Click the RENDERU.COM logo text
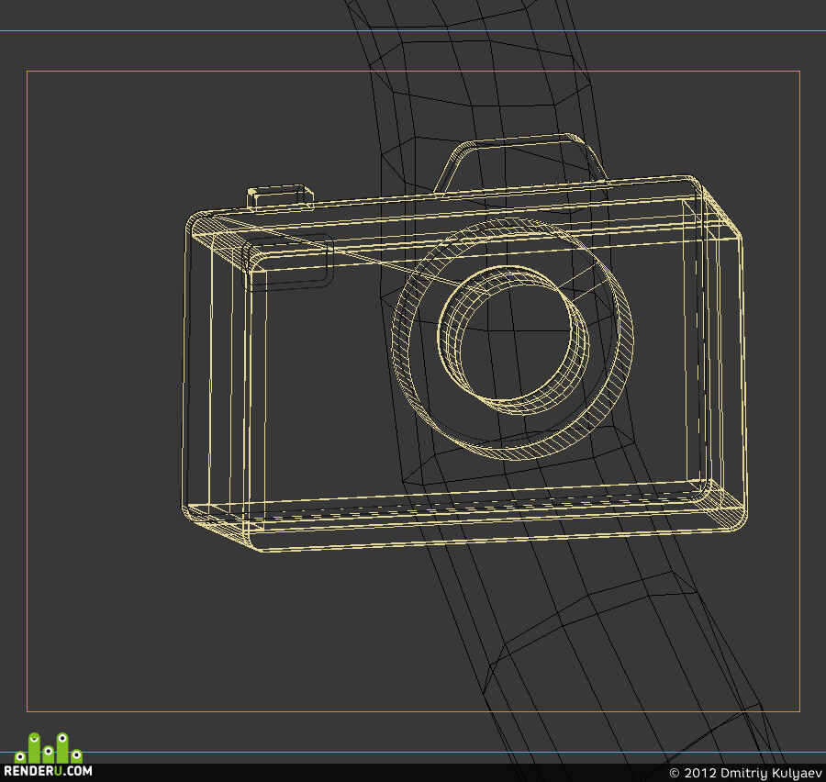The image size is (826, 782). [48, 770]
